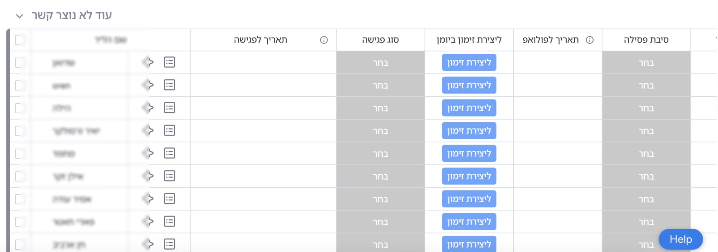Viewport: 718px width, 252px height.
Task: Click the info icon on the תאריך לפגישה column
Action: tap(324, 40)
